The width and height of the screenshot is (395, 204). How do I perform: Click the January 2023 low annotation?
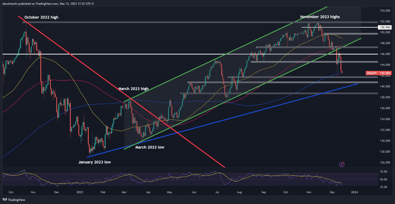pos(95,162)
